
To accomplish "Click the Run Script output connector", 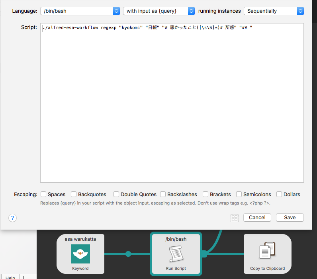I will point(204,254).
